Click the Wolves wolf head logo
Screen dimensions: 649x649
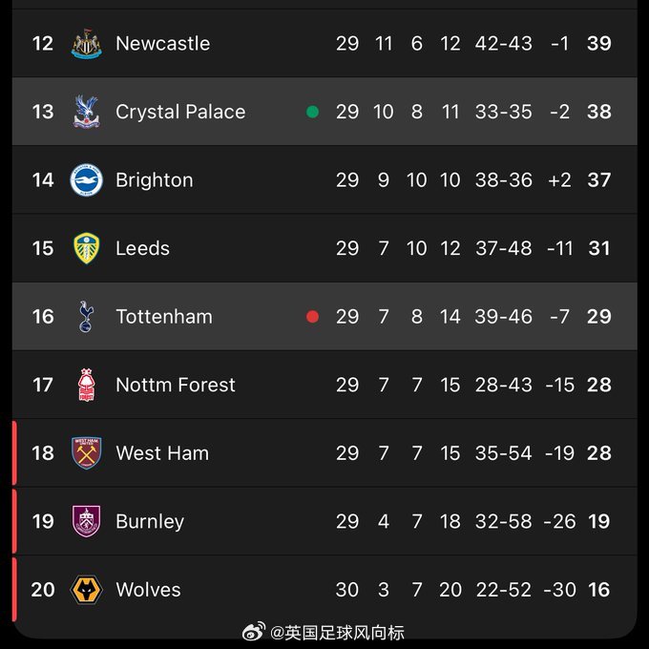tap(87, 590)
